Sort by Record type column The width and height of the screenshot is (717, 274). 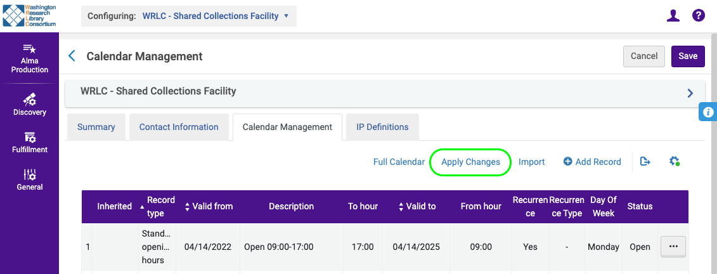tap(157, 207)
